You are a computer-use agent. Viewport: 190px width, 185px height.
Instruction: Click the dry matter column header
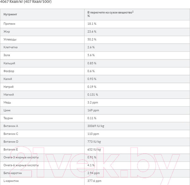point(110,13)
